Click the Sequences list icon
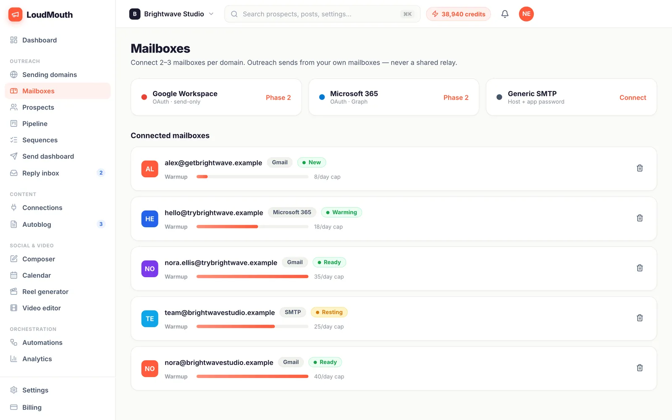 pos(14,140)
